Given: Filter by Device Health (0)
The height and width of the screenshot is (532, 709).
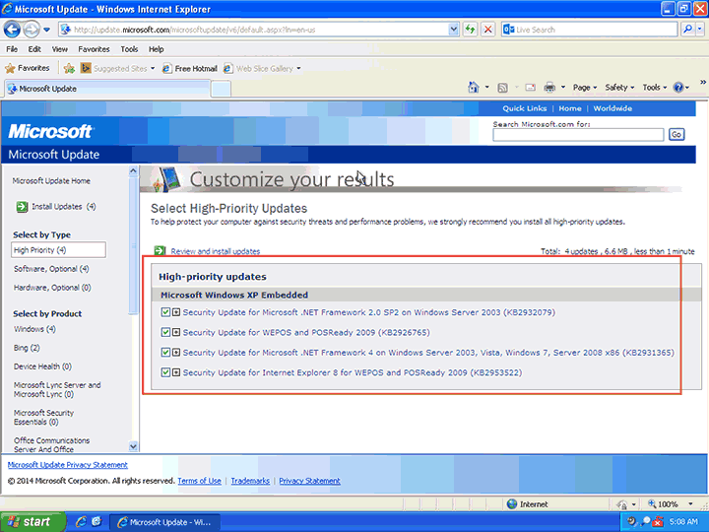Looking at the screenshot, I should point(42,366).
